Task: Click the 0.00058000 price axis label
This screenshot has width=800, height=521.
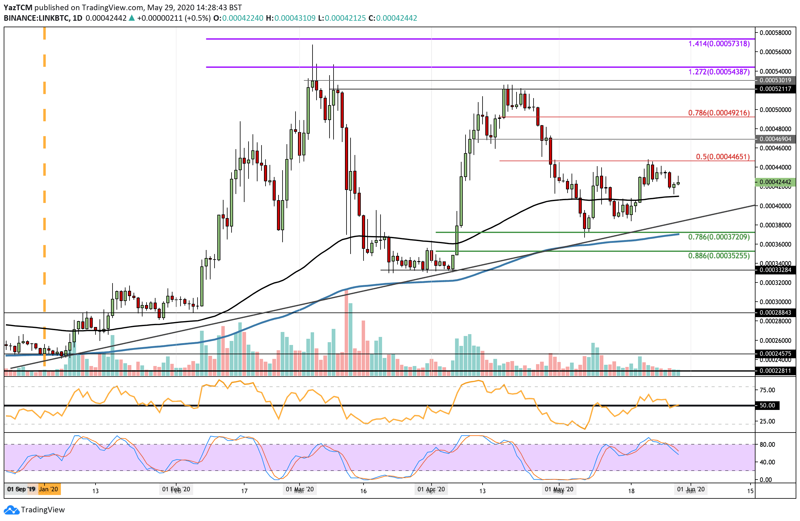Action: pos(776,32)
